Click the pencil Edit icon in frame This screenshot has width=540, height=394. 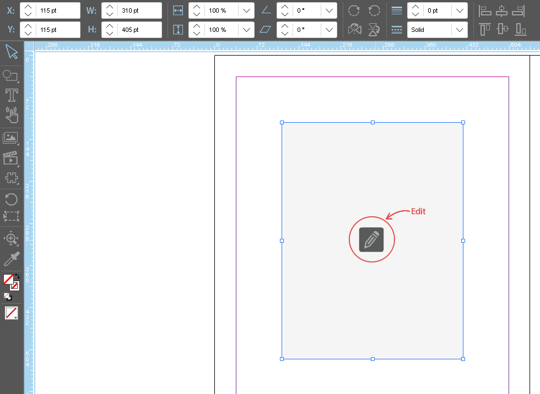point(371,239)
